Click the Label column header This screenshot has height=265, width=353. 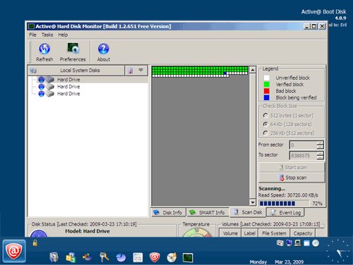click(x=249, y=233)
